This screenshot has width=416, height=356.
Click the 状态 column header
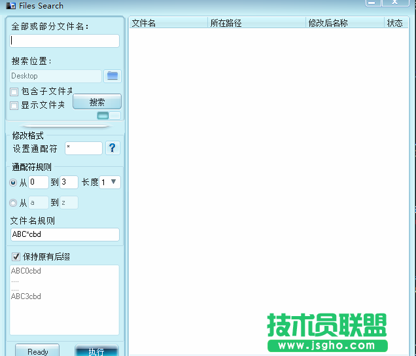396,23
